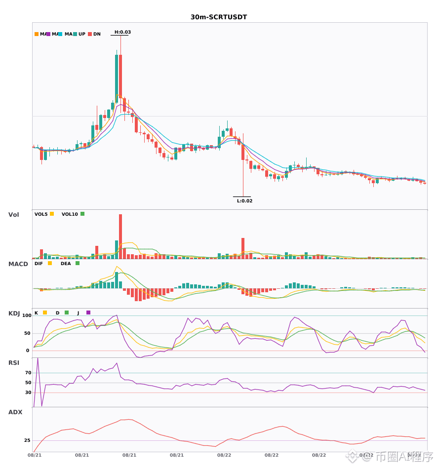The width and height of the screenshot is (437, 469).
Task: Click the tallest red volume bar
Action: coord(120,236)
